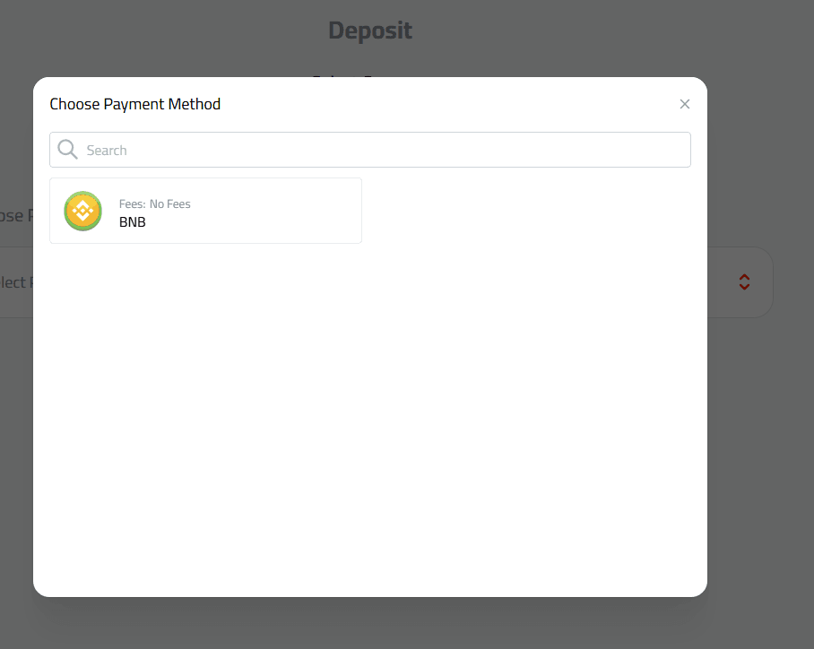Click the BNB text label on the card
Screen dimensions: 814x649
pyautogui.click(x=132, y=221)
